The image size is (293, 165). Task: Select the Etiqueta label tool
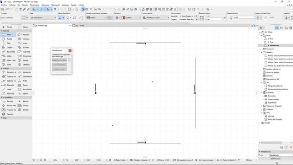click(8, 85)
